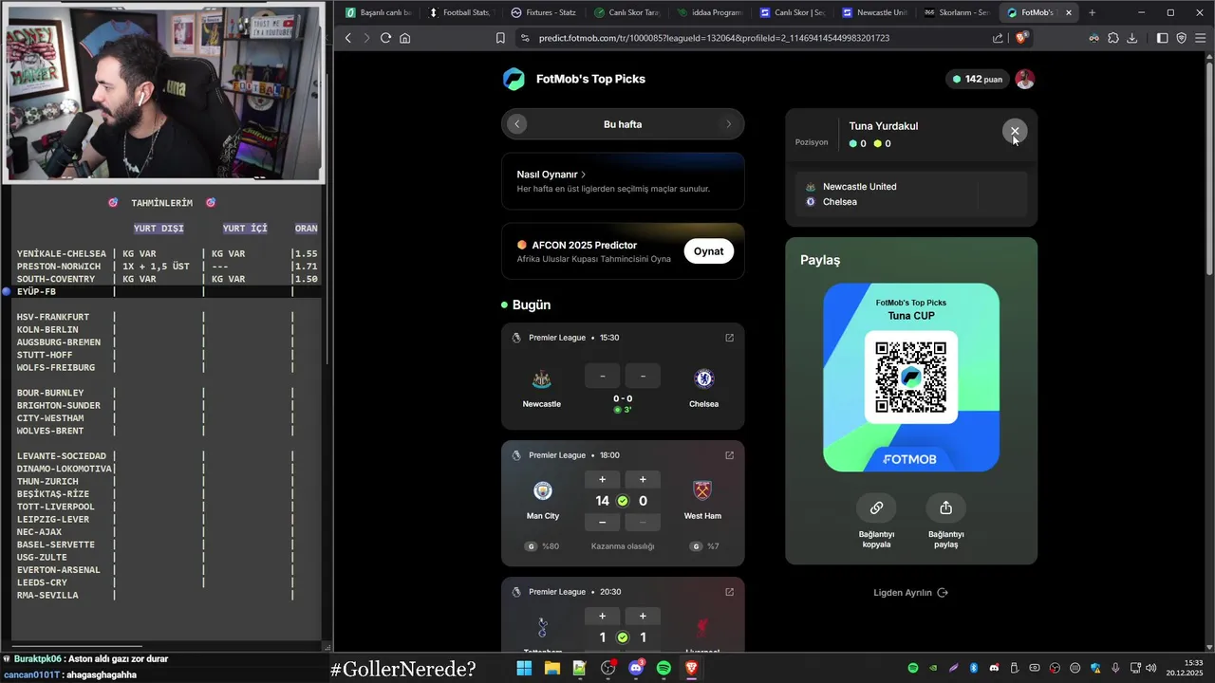Click the YENİKALE-CHELSEA prediction row
Image resolution: width=1215 pixels, height=683 pixels.
(167, 254)
